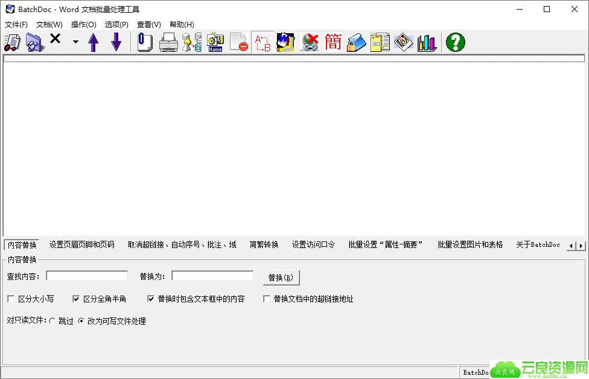Image resolution: width=589 pixels, height=379 pixels.
Task: Switch to 简繁转换 tab
Action: coord(264,244)
